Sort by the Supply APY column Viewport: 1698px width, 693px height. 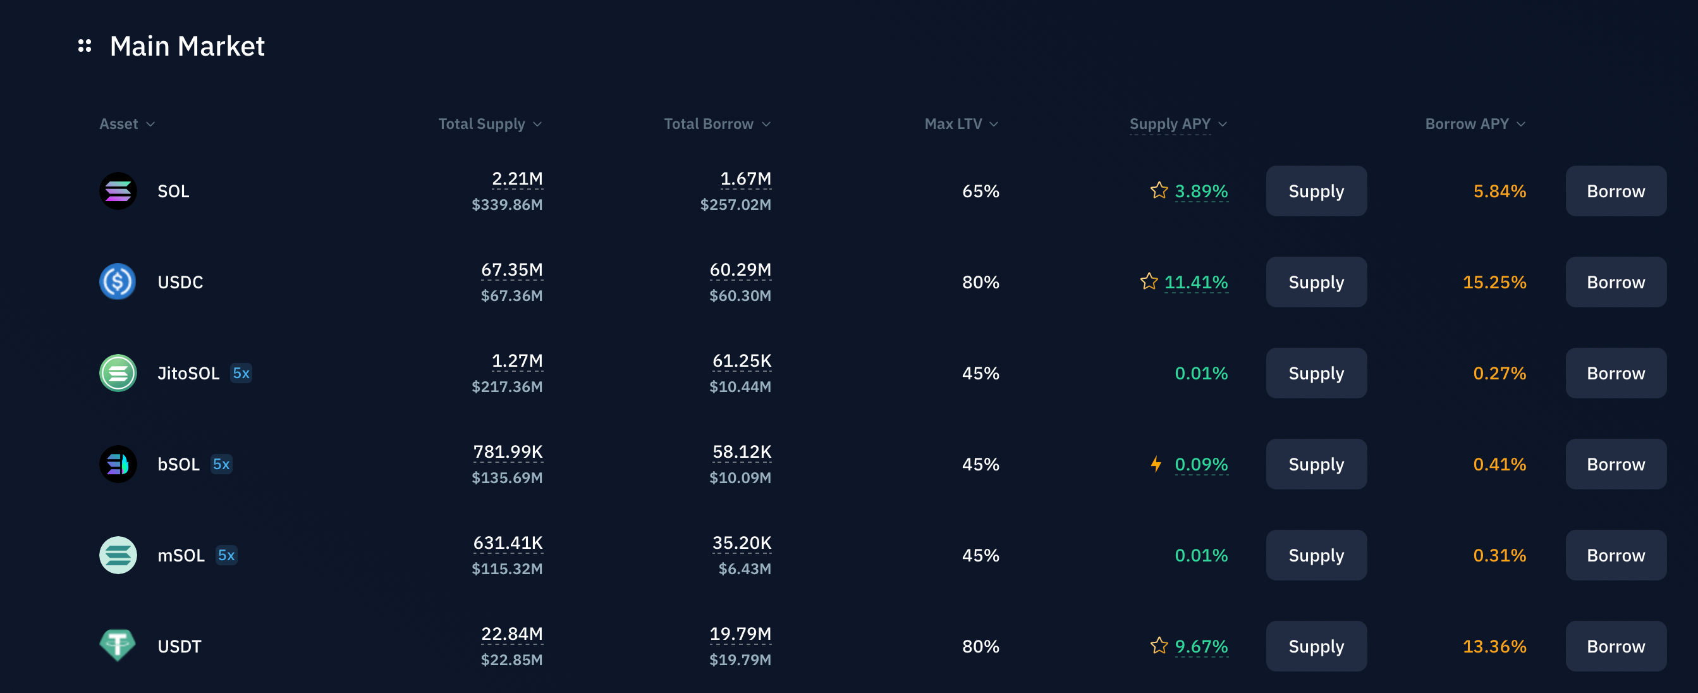click(1178, 124)
